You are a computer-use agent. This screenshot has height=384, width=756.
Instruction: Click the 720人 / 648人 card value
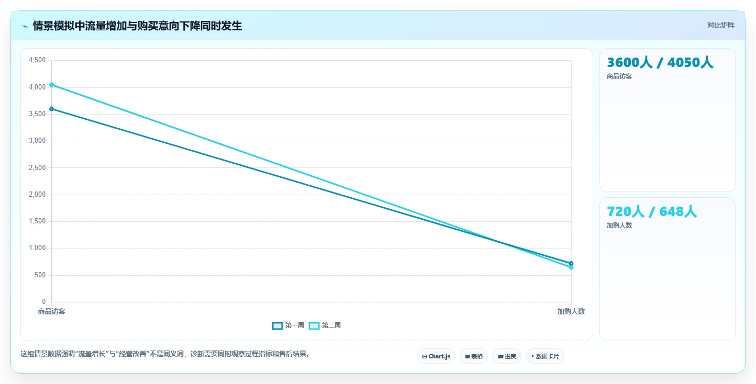652,212
